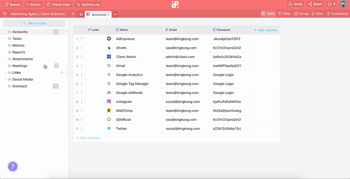Viewport: 350px width, 179px height.
Task: Switch to Table view
Action: click(268, 14)
